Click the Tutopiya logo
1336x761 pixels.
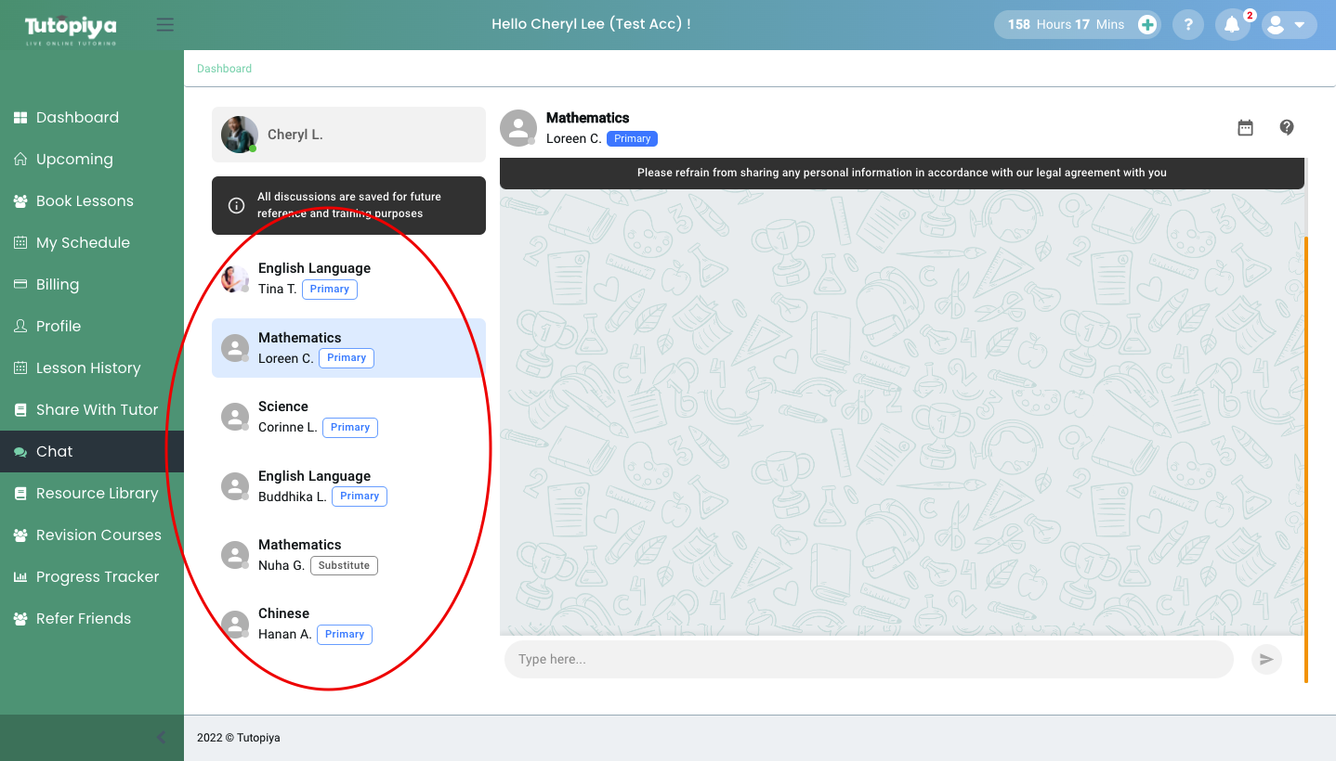point(71,27)
